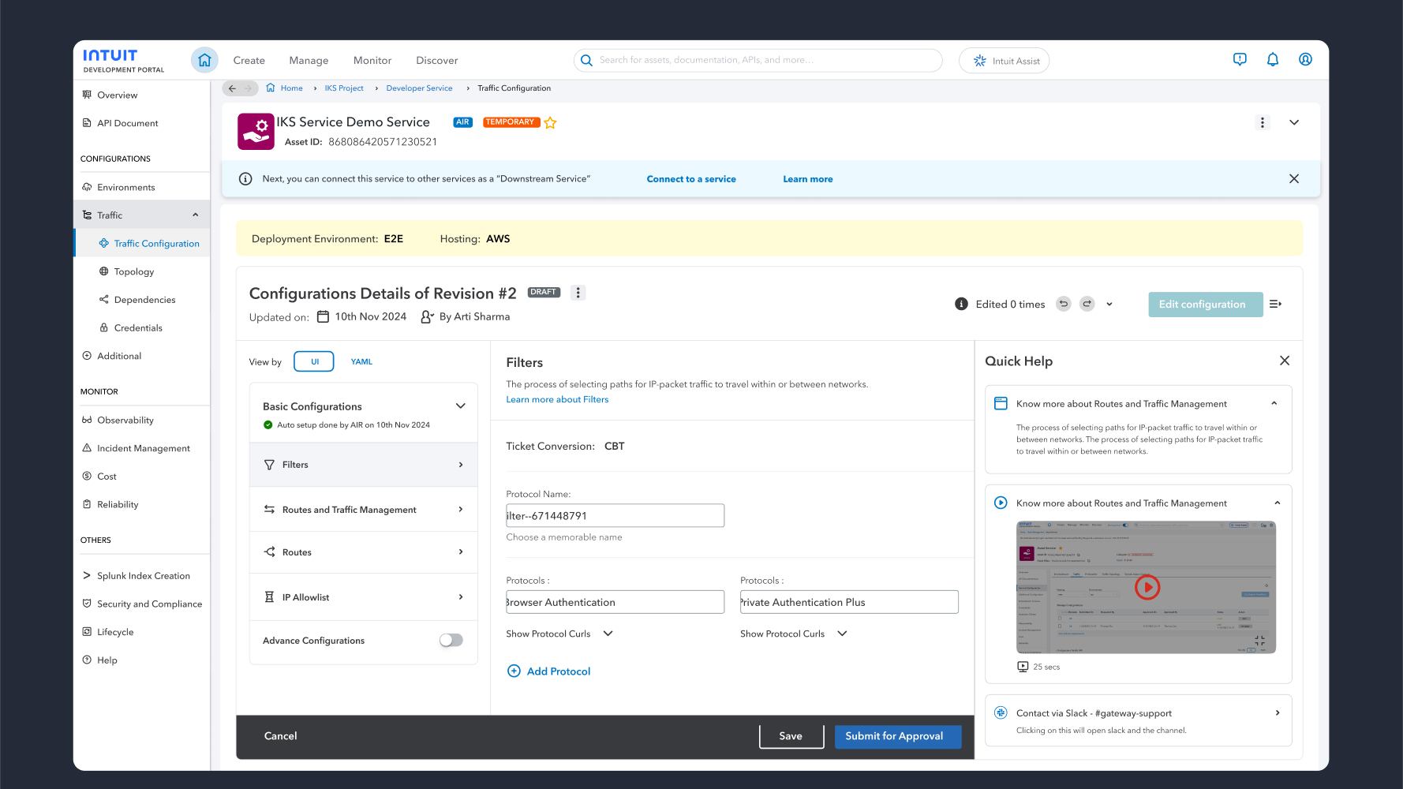Click the feedback message icon
Image resolution: width=1403 pixels, height=789 pixels.
coord(1240,60)
